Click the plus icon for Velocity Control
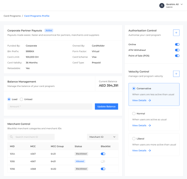Screen dimensions: 187x179 click(176, 74)
